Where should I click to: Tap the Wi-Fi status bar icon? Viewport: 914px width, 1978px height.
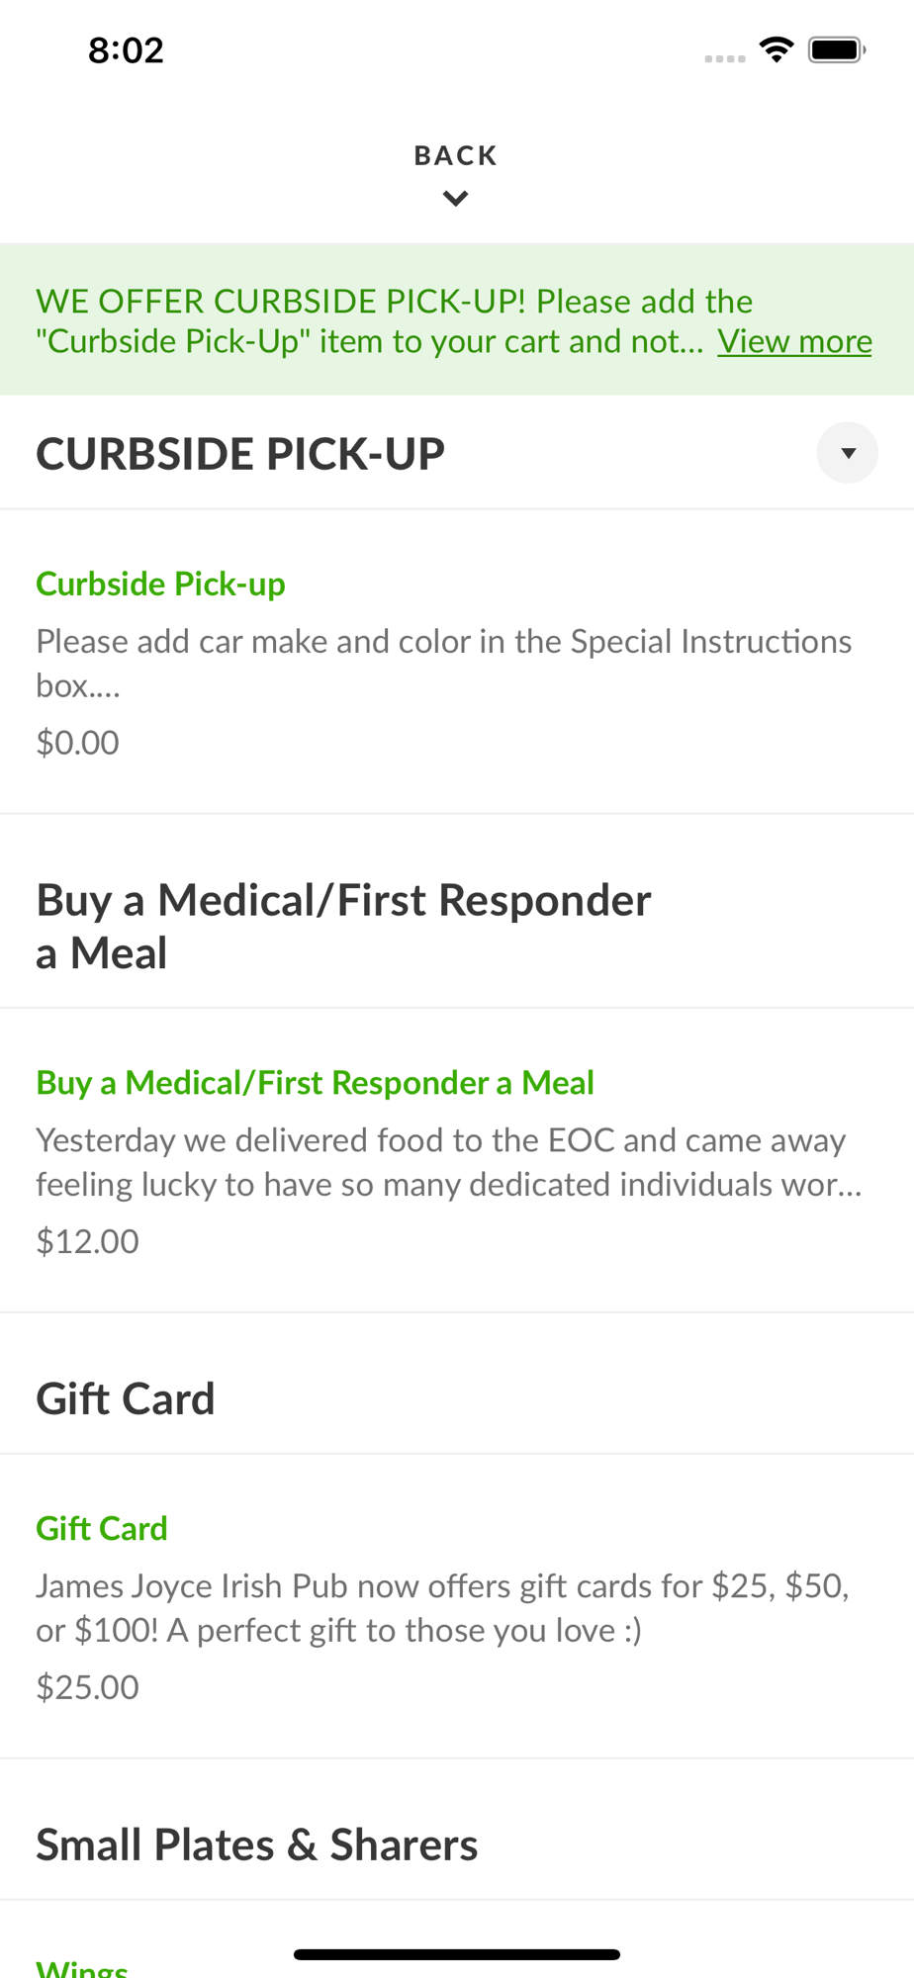(777, 49)
